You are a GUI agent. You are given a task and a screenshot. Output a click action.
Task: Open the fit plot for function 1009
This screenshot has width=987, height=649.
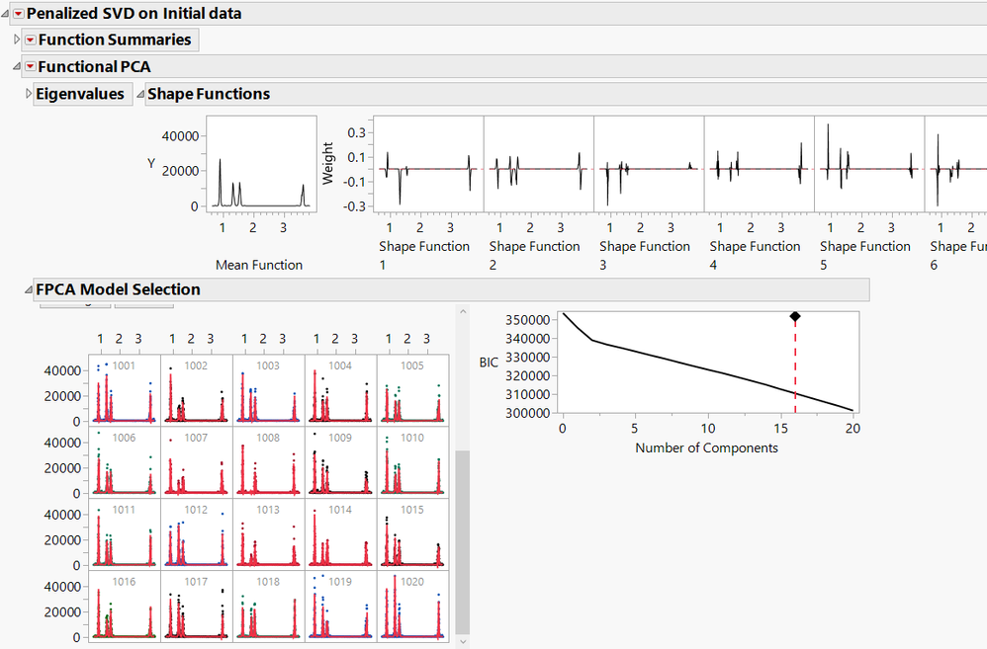[340, 462]
